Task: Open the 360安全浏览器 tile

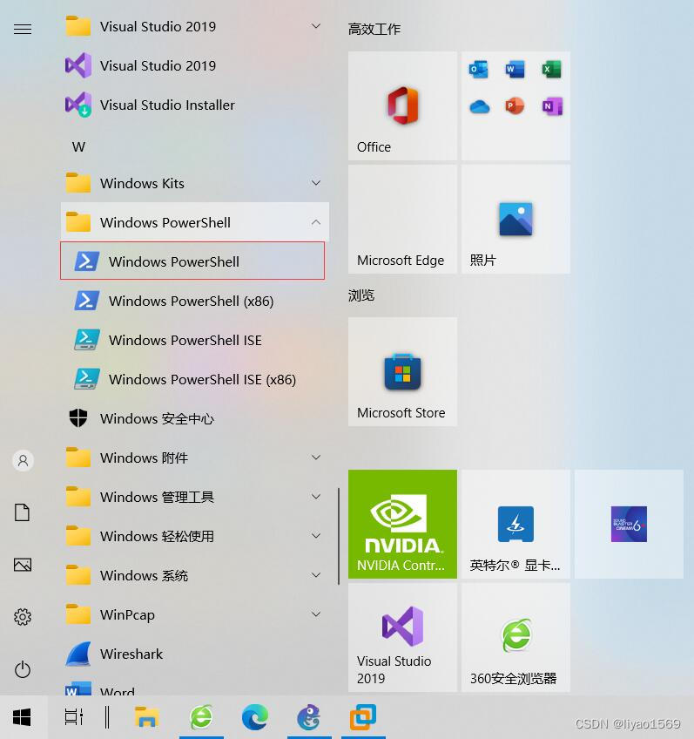Action: pos(515,638)
